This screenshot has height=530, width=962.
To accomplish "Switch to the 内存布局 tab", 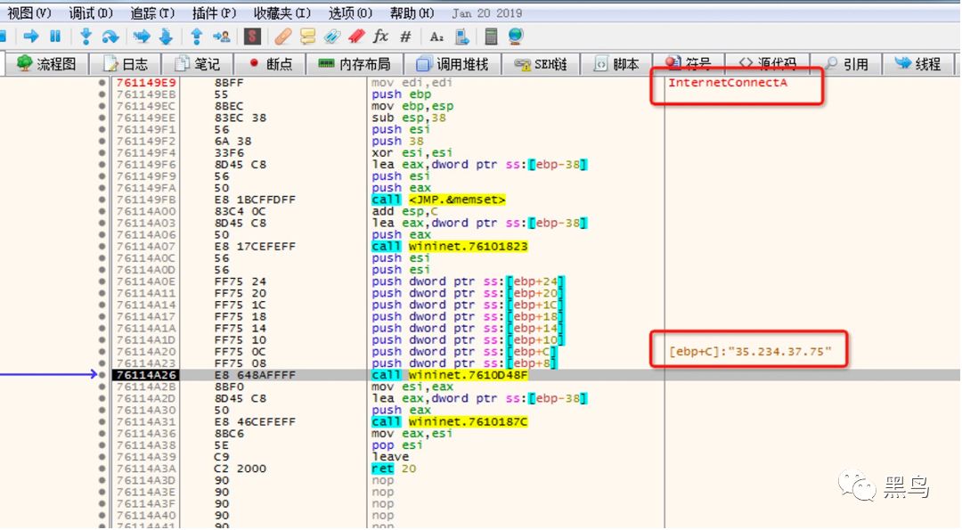I will pos(354,64).
